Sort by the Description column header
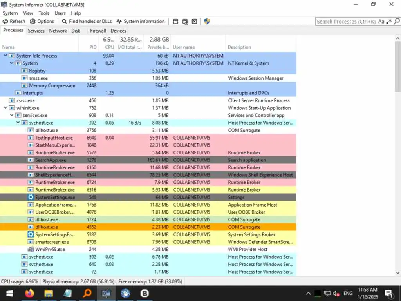The width and height of the screenshot is (401, 301). click(261, 47)
